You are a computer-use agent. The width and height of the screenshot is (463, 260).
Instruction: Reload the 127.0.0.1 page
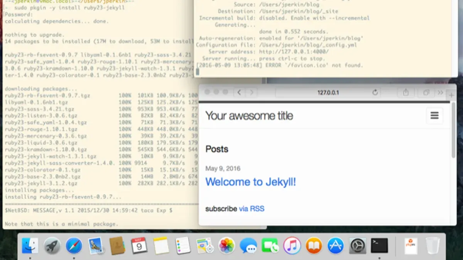(x=375, y=92)
